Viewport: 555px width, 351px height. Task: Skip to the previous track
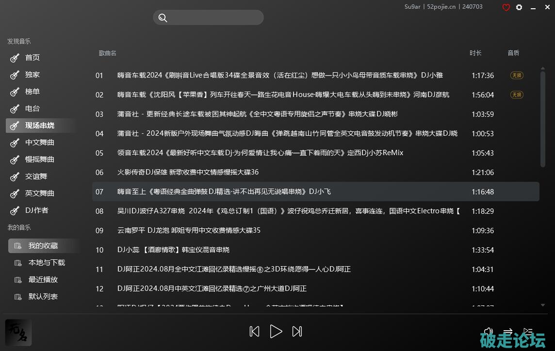pyautogui.click(x=254, y=332)
